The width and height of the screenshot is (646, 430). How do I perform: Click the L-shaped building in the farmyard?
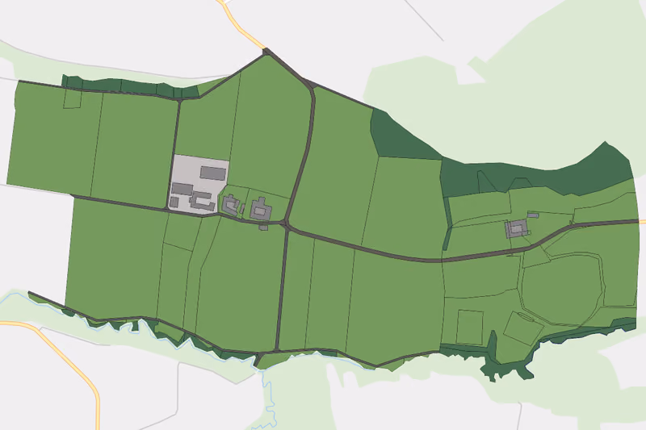[x=203, y=201]
